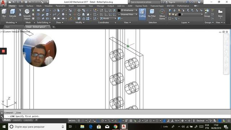
Task: Toggle Polar Tracking in the status bar
Action: (x=103, y=121)
